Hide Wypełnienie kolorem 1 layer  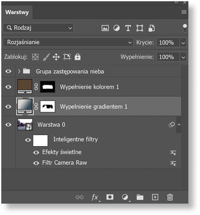coord(8,87)
